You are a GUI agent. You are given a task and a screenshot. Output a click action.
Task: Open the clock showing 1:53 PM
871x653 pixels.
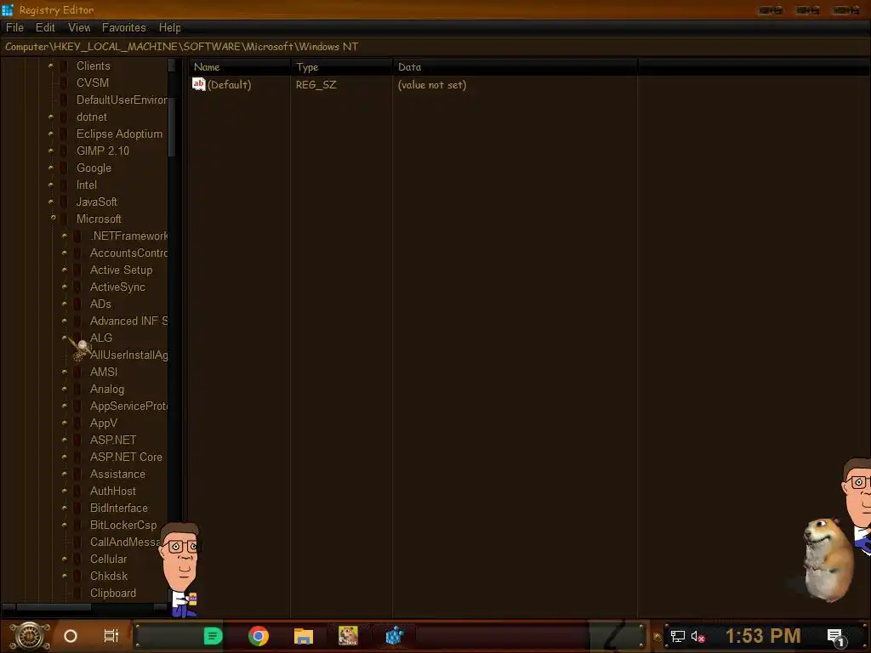tap(763, 636)
